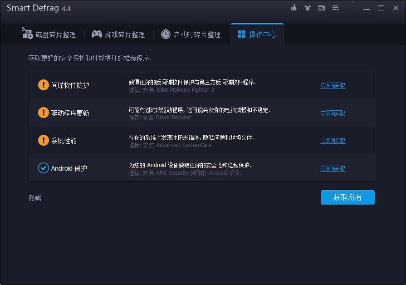Open the skin/theme shirt icon

click(x=307, y=8)
